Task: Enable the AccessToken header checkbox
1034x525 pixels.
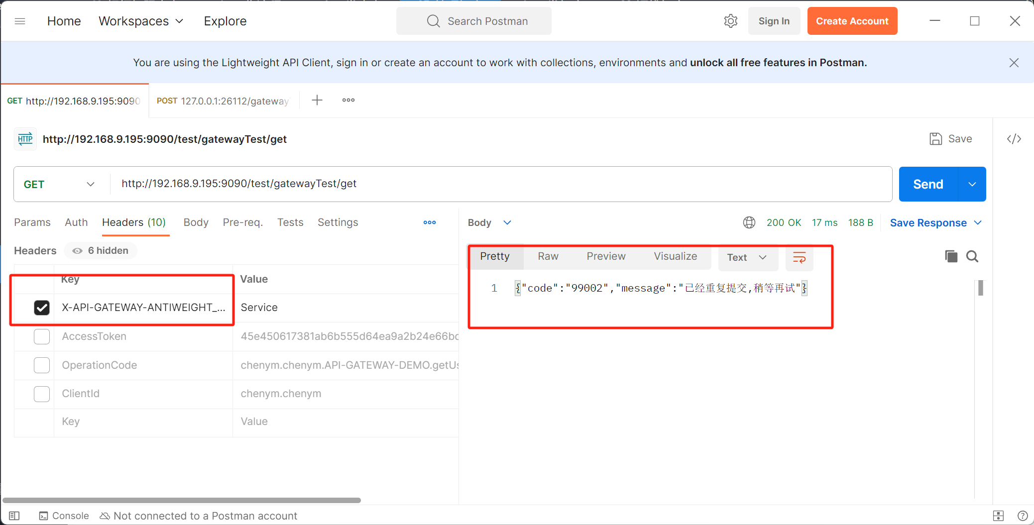Action: (42, 336)
